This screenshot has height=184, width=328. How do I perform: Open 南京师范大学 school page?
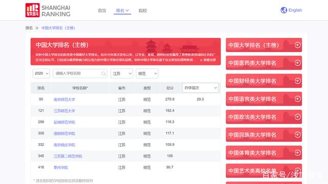64,100
